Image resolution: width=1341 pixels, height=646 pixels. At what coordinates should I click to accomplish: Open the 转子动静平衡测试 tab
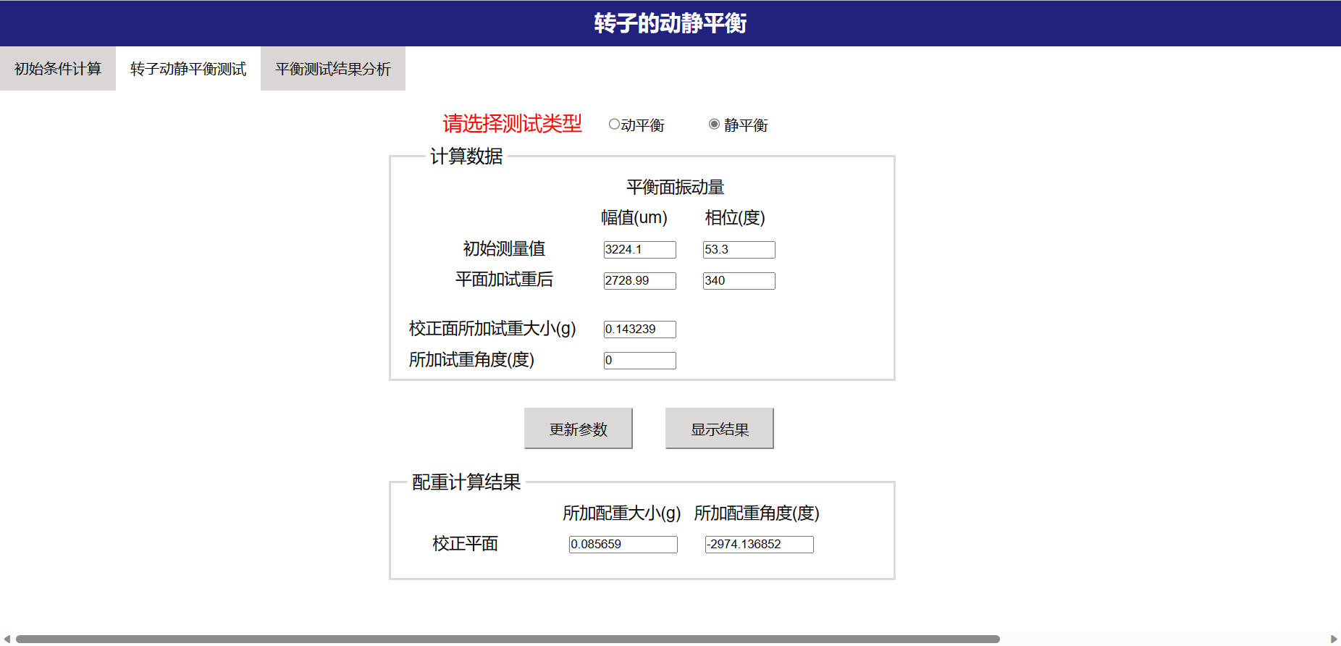pos(188,69)
